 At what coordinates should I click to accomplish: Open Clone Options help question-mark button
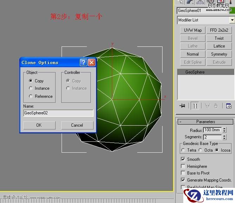[x=83, y=62]
